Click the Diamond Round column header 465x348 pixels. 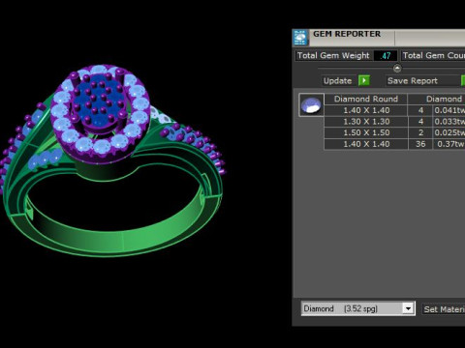pyautogui.click(x=365, y=99)
